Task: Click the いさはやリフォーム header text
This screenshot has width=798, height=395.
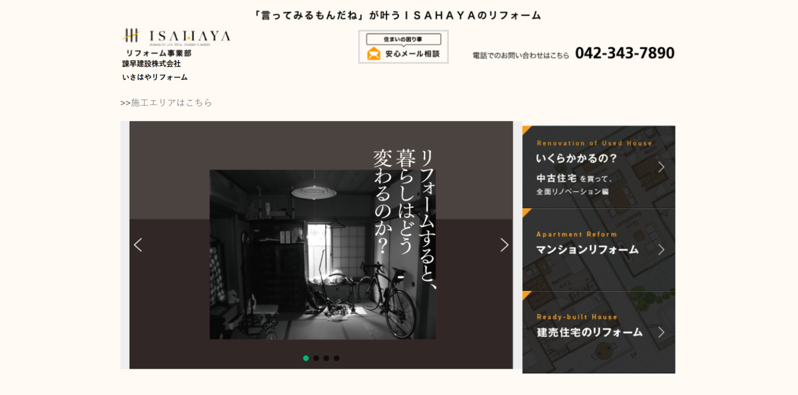Action: (x=155, y=77)
